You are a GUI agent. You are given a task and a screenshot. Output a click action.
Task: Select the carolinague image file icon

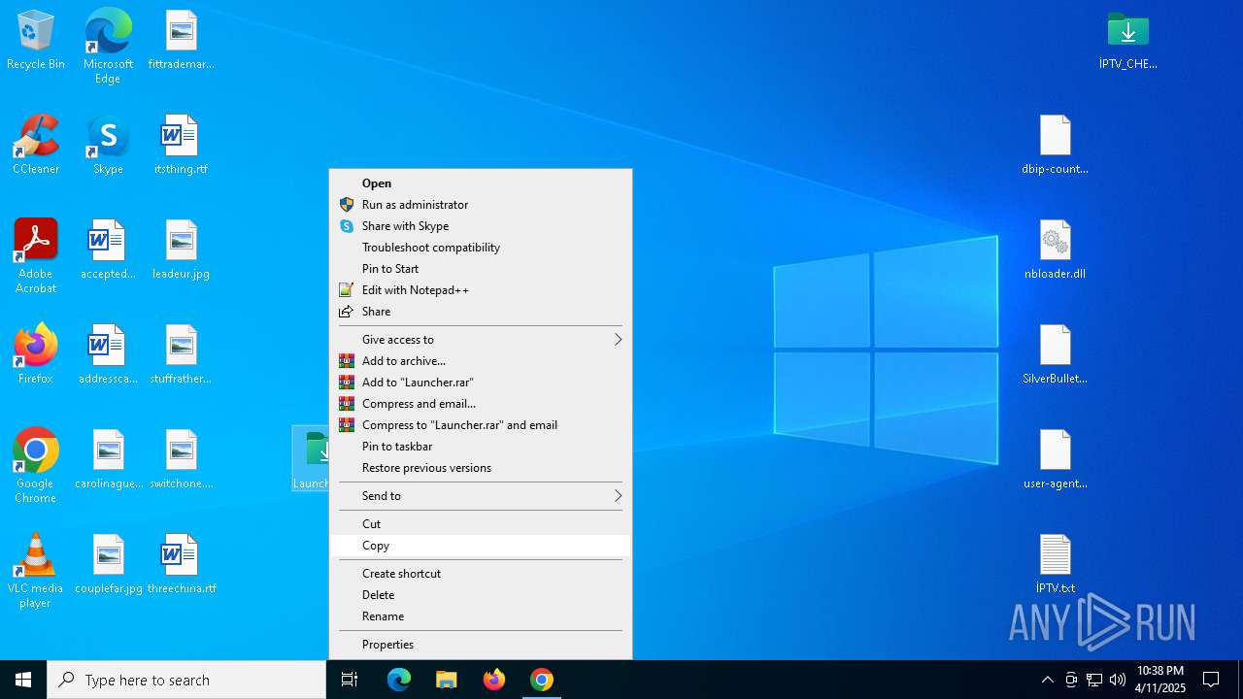click(x=109, y=460)
